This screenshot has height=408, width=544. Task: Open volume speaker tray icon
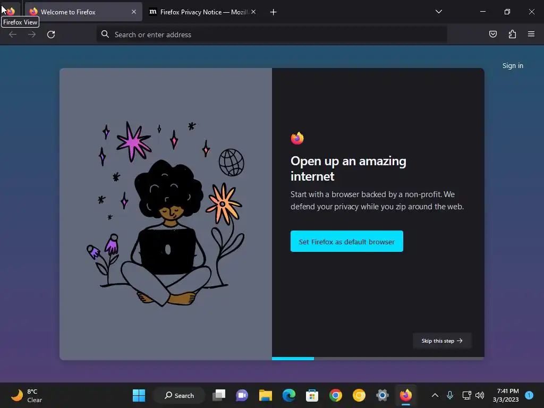pos(480,395)
